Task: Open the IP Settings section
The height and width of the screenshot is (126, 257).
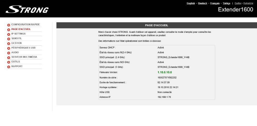Action: (x=18, y=34)
